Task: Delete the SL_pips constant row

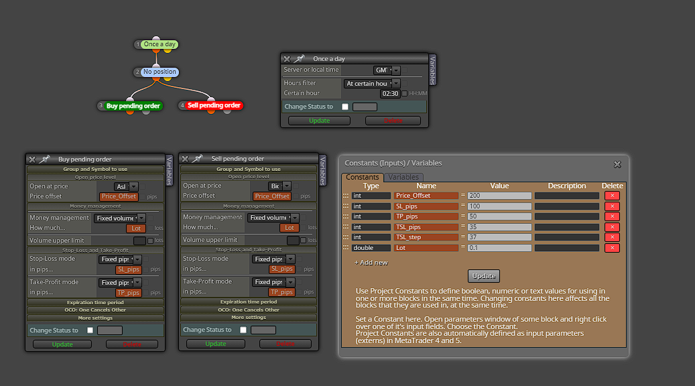Action: 612,206
